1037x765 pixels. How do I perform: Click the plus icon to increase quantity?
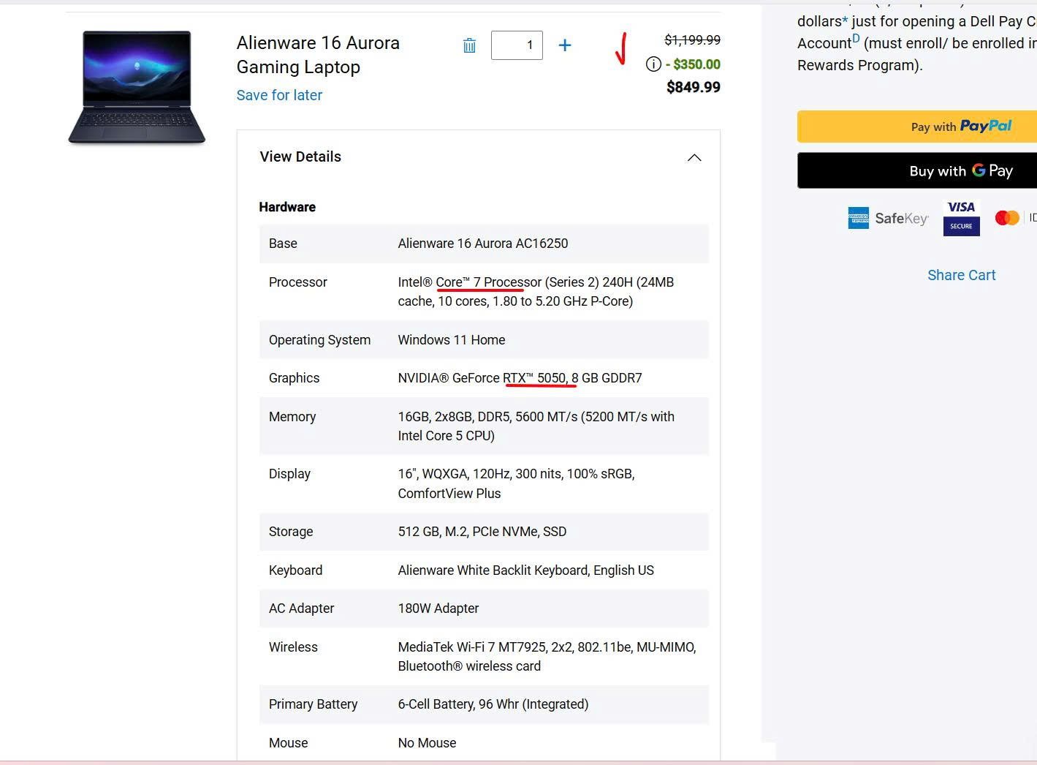pos(564,45)
